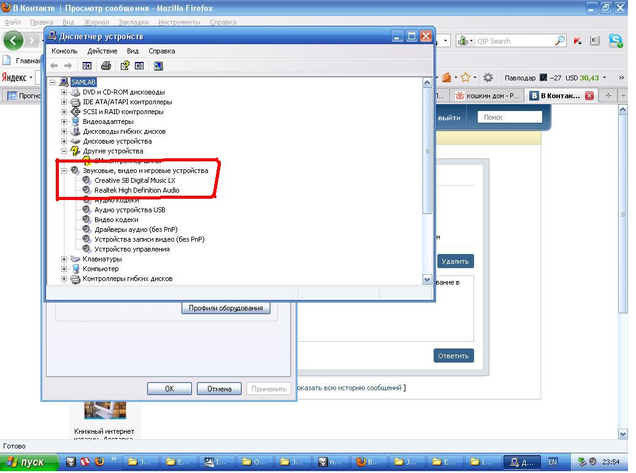
Task: Select the SAMLAB computer root node
Action: 83,82
